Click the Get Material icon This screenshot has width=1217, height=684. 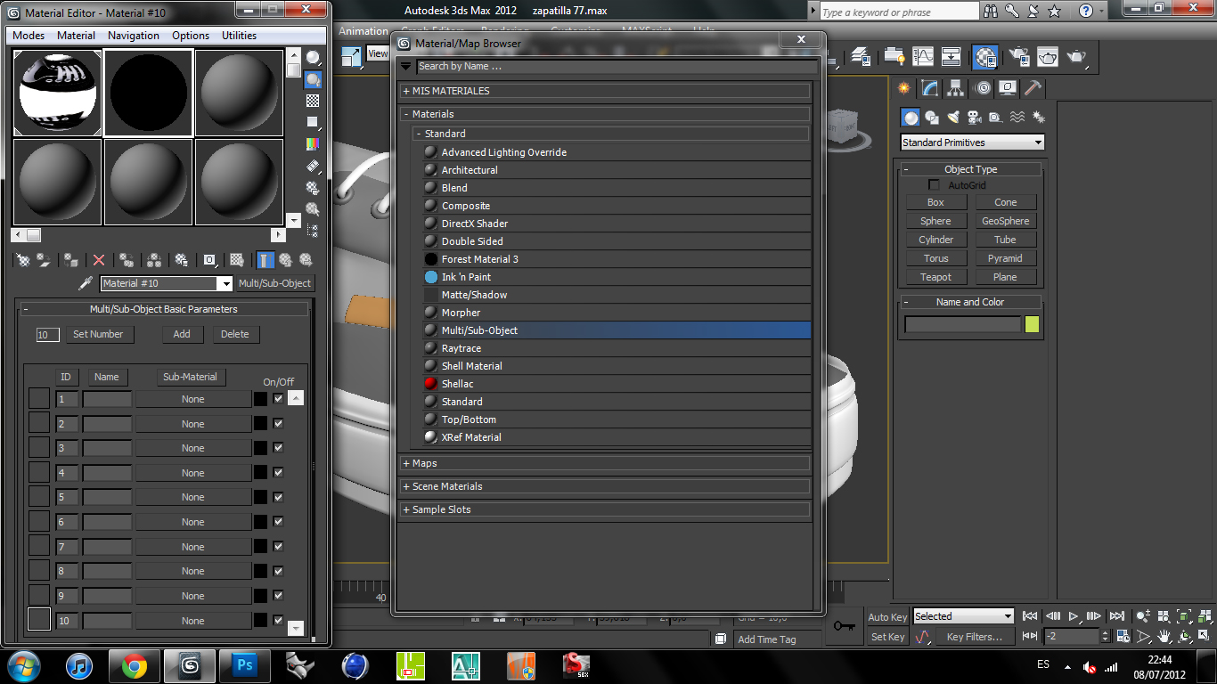[x=23, y=260]
